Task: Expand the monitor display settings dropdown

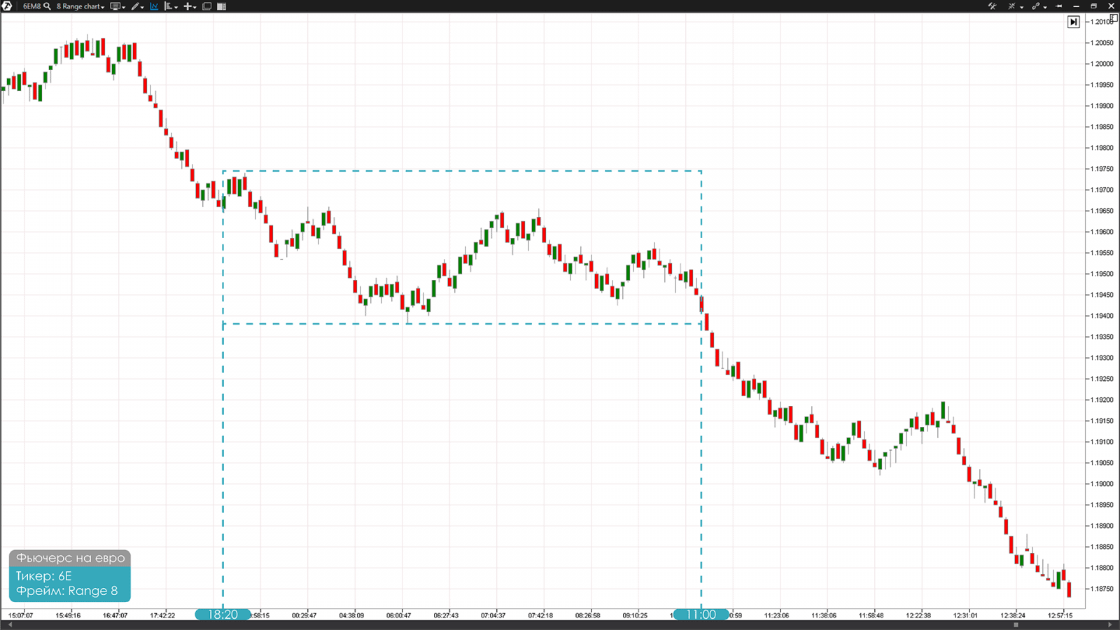Action: point(117,6)
